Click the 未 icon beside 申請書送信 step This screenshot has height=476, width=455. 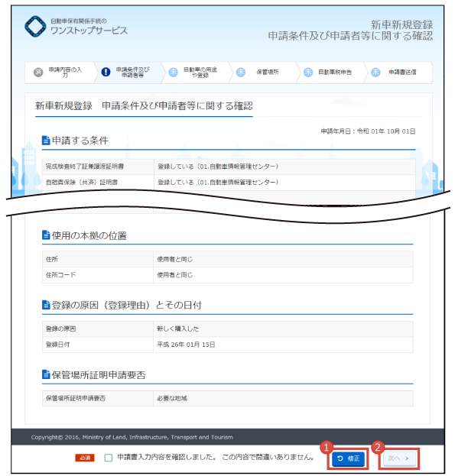pyautogui.click(x=375, y=72)
